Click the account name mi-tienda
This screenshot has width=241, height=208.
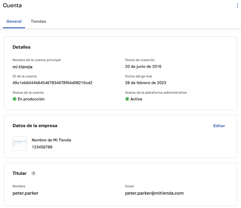23,67
